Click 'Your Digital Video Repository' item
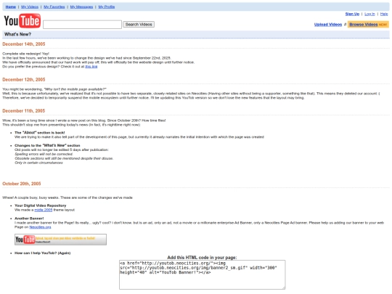 40,205
